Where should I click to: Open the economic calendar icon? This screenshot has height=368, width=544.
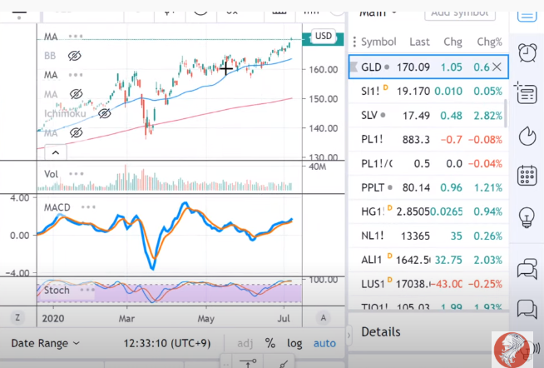click(527, 176)
